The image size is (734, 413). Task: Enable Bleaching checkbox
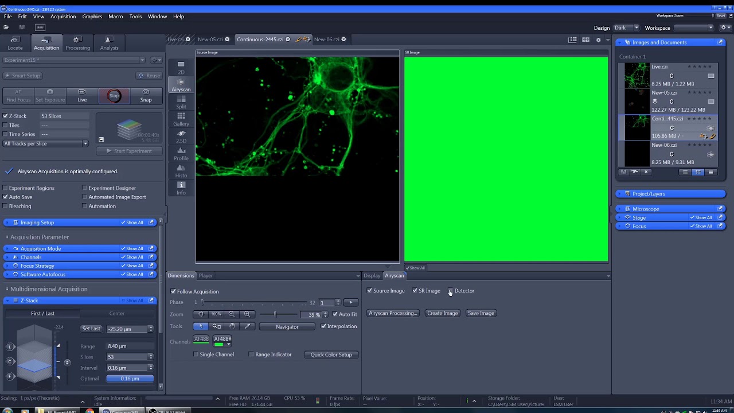click(x=6, y=206)
